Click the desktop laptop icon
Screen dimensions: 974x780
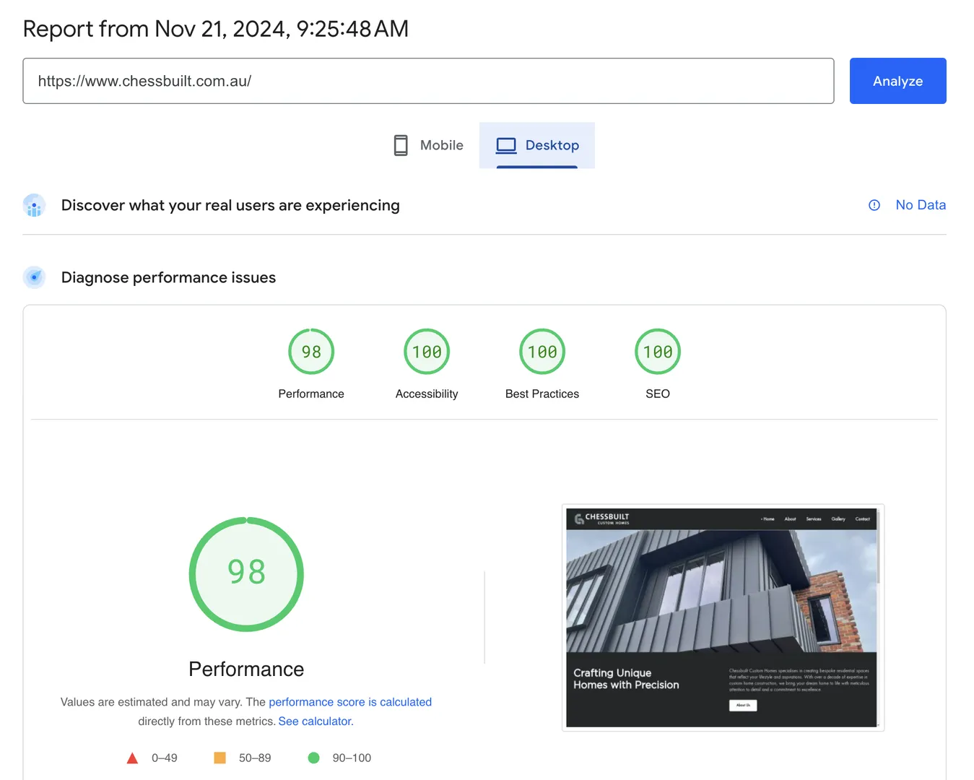point(506,145)
